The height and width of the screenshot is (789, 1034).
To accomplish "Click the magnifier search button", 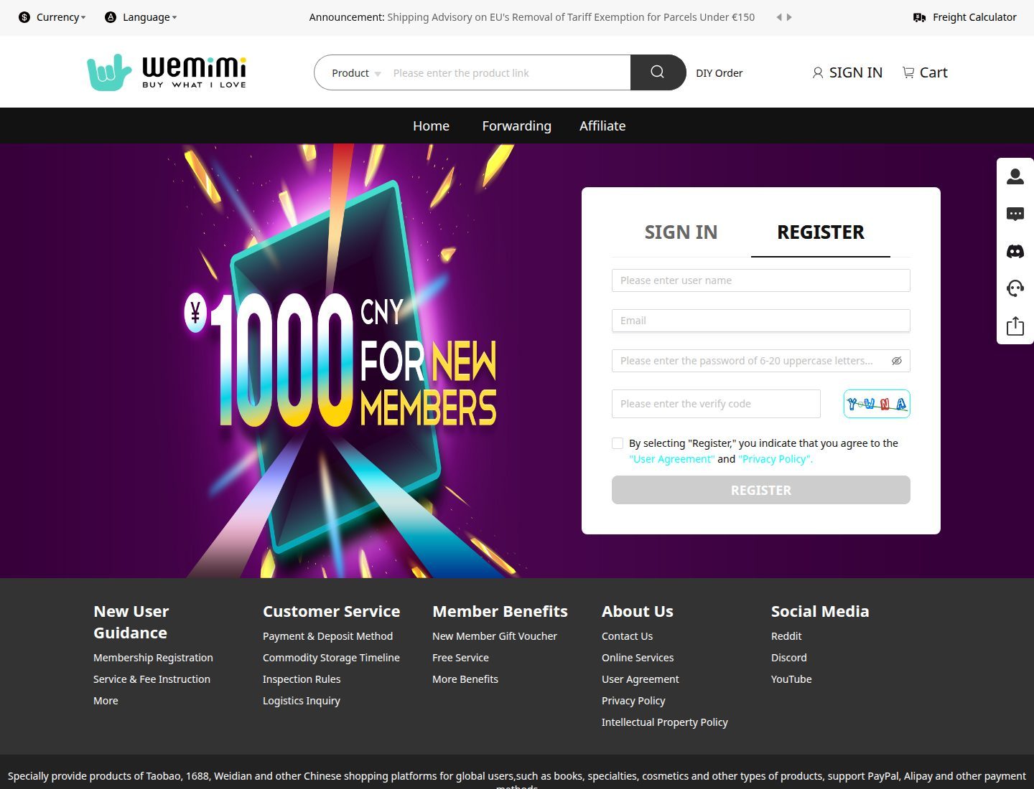I will click(658, 72).
